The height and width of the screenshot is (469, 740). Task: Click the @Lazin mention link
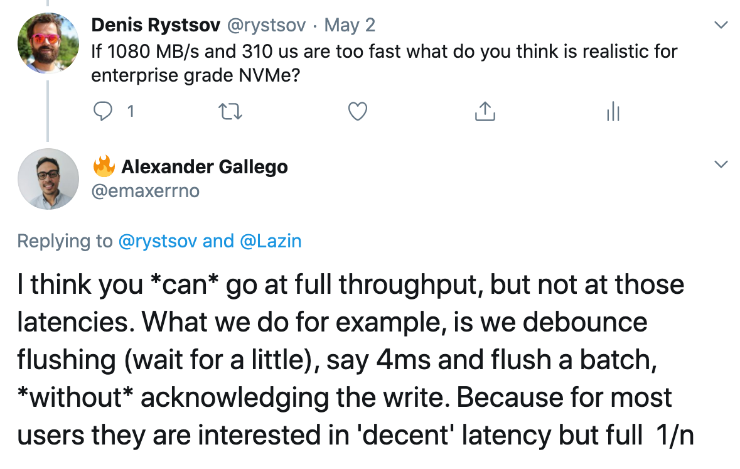[270, 241]
